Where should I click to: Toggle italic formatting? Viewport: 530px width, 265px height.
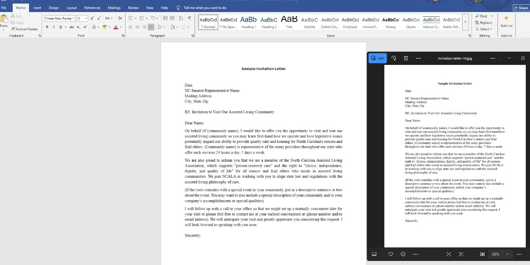coord(54,27)
